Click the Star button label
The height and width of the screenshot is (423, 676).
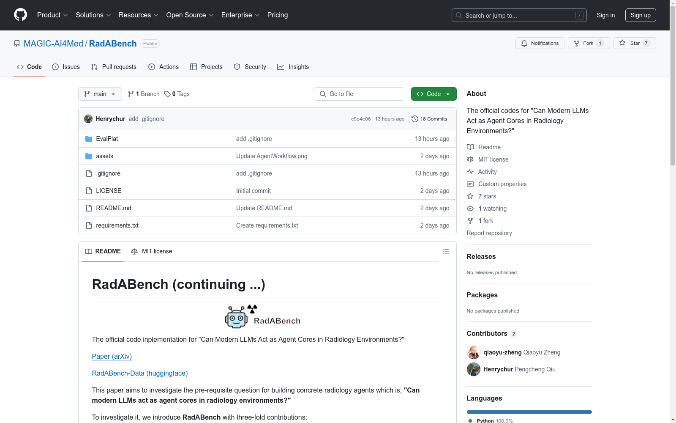coord(635,43)
